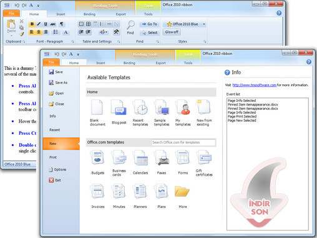
Task: Toggle Italic formatting in back window
Action: click(x=39, y=24)
